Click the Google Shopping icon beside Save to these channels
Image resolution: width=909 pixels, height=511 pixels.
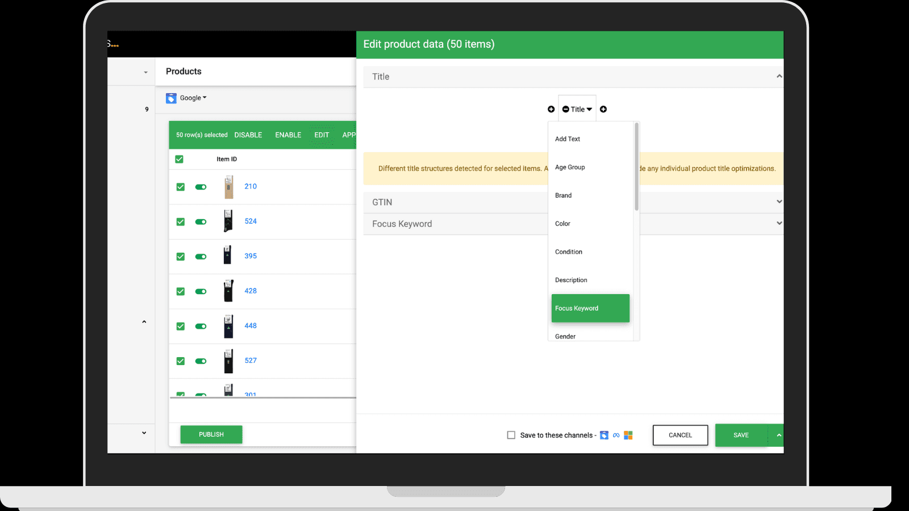pos(604,435)
